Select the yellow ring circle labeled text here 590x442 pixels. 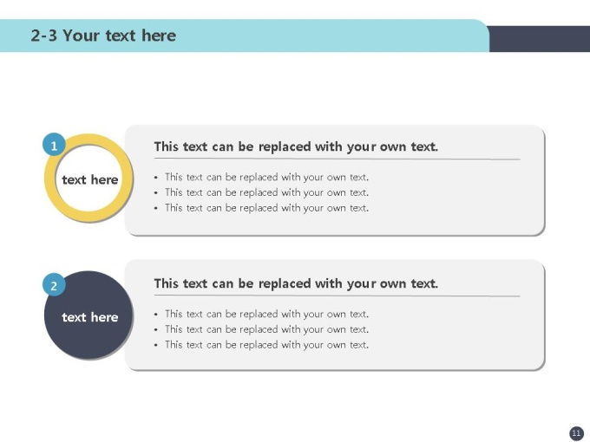88,178
